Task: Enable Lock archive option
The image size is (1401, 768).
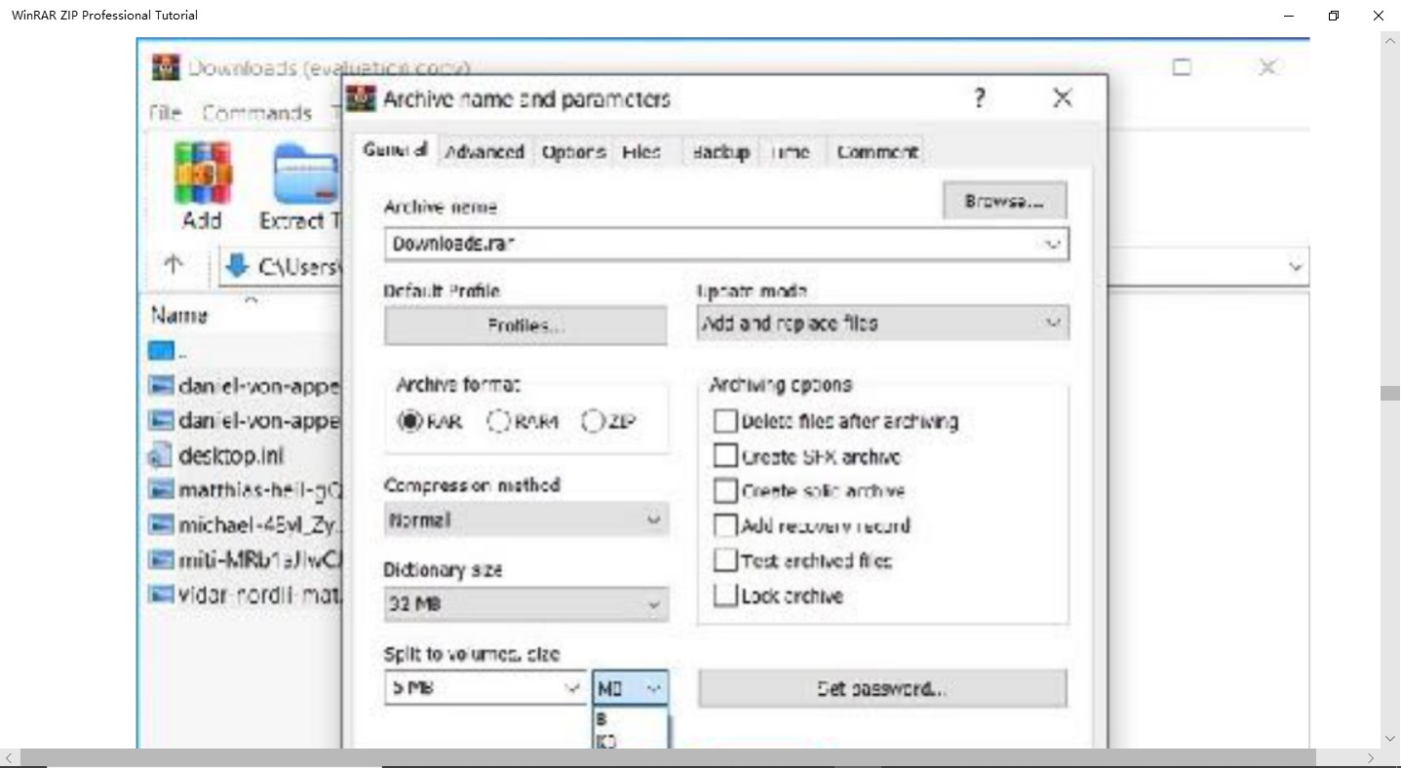Action: coord(725,595)
